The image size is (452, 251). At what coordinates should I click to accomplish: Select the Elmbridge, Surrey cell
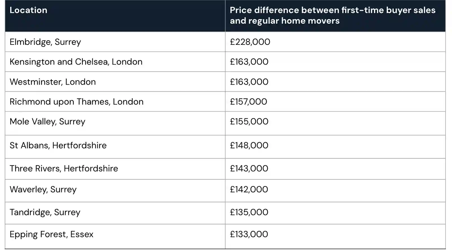pos(45,42)
